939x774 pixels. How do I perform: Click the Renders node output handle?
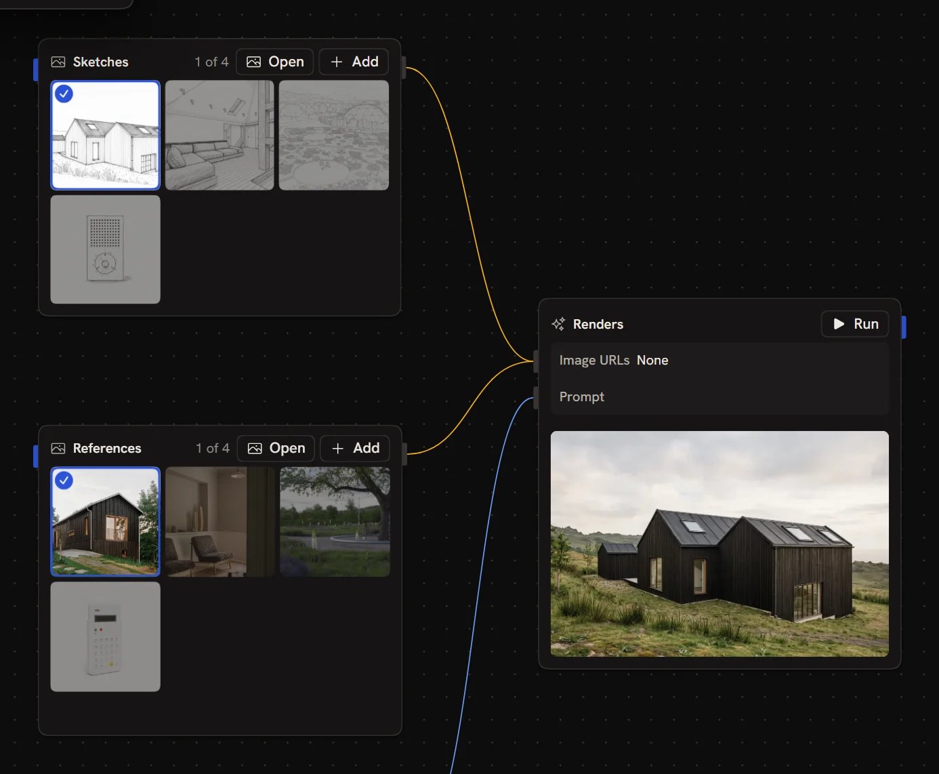pos(904,327)
